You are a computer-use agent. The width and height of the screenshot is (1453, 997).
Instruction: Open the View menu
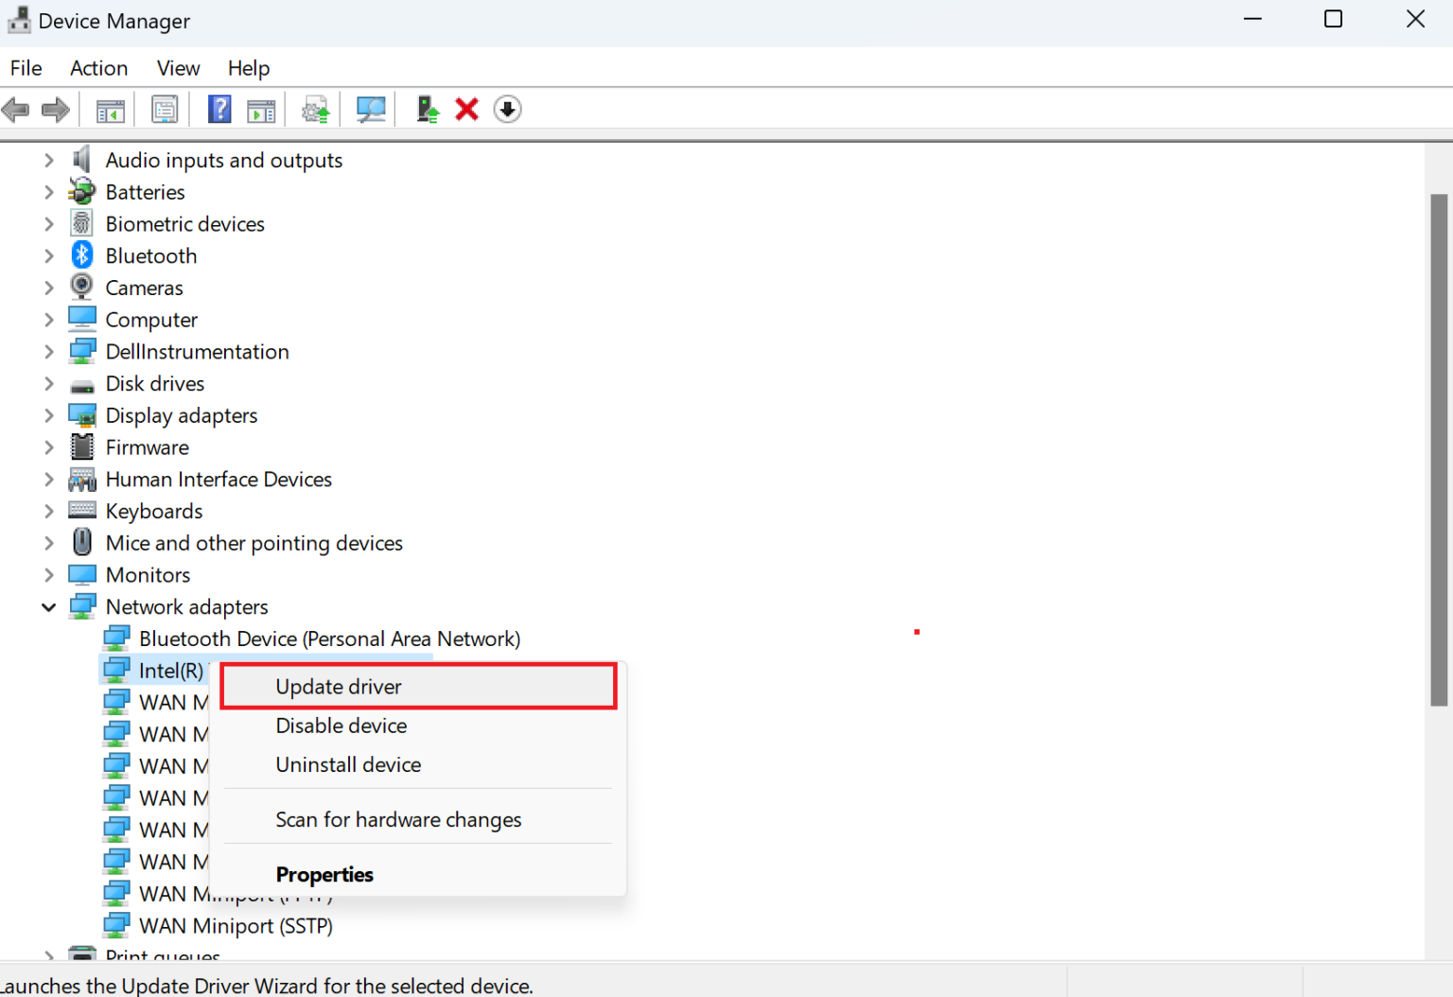178,67
